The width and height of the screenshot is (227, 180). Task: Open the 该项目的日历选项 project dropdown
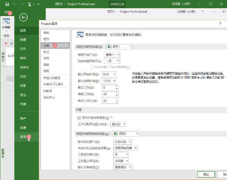[119, 47]
